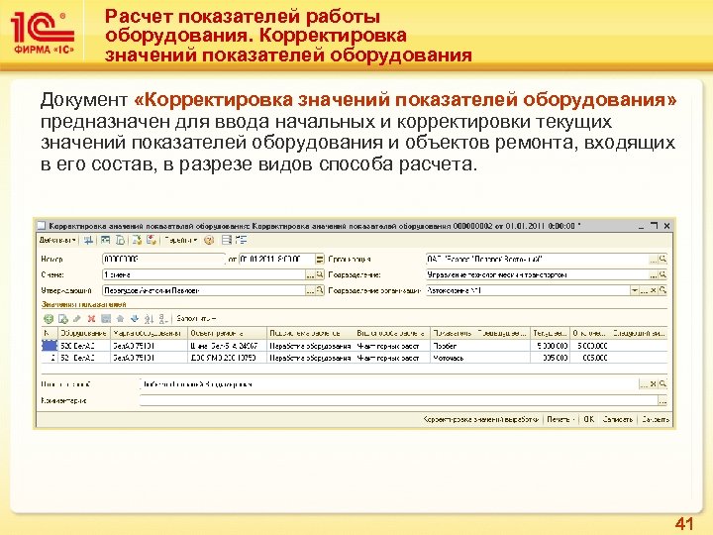Click the Корректировка значений выработки button
Viewport: 713px width, 535px height.
[x=481, y=419]
